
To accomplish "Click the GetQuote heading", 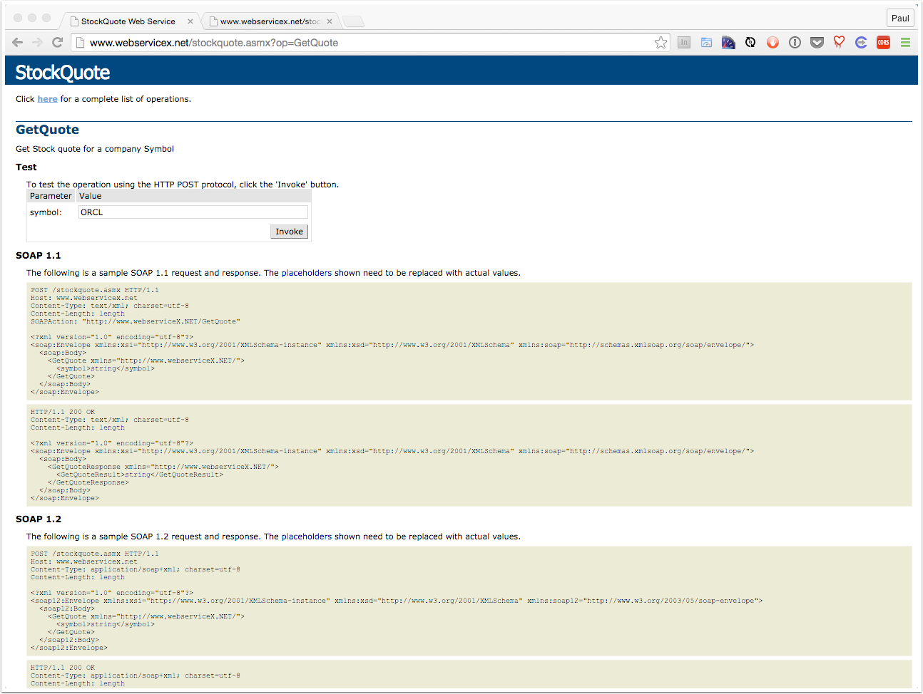I will pyautogui.click(x=47, y=130).
